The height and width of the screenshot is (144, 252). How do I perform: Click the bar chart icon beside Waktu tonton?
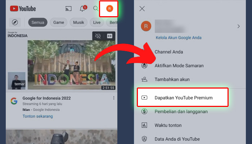(144, 125)
